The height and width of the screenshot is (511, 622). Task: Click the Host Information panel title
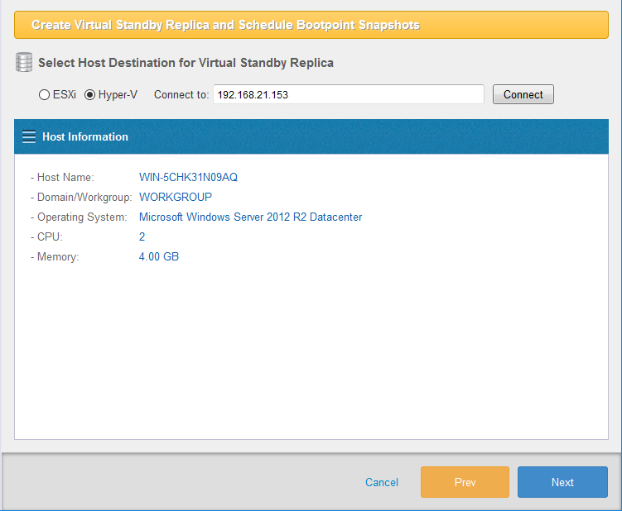pos(85,136)
